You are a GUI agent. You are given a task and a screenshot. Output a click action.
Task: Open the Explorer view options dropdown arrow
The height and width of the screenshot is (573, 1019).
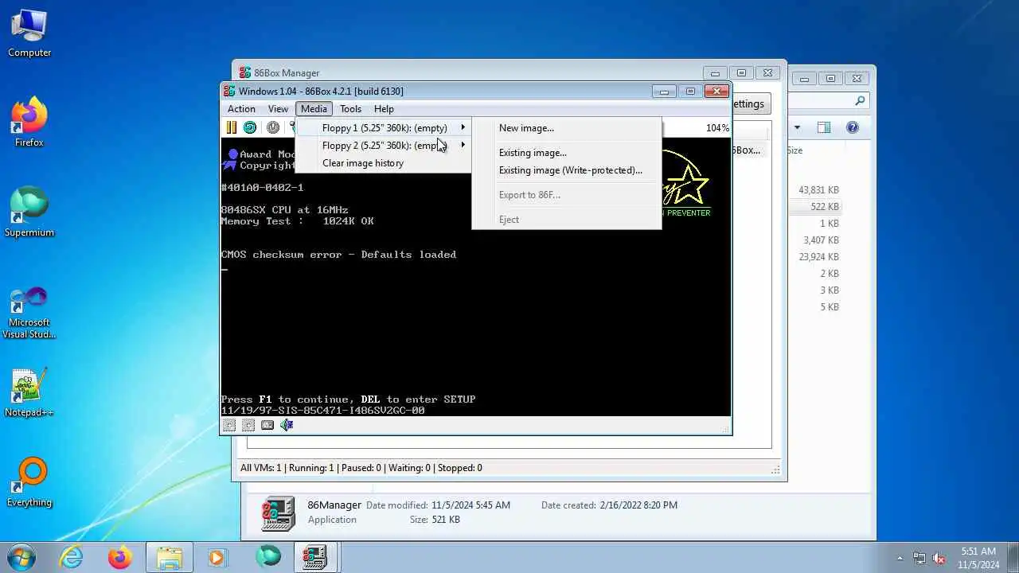797,127
